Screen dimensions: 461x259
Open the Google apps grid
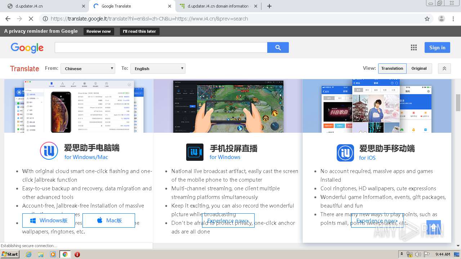pos(414,47)
